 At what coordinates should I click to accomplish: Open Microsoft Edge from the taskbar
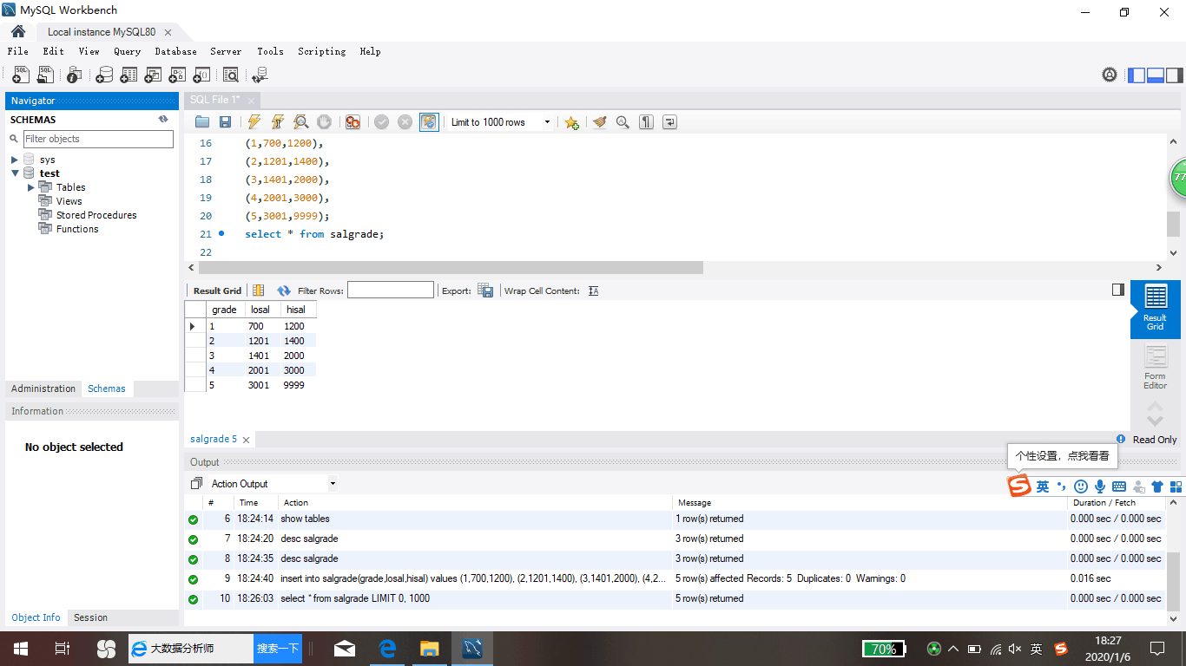click(387, 649)
